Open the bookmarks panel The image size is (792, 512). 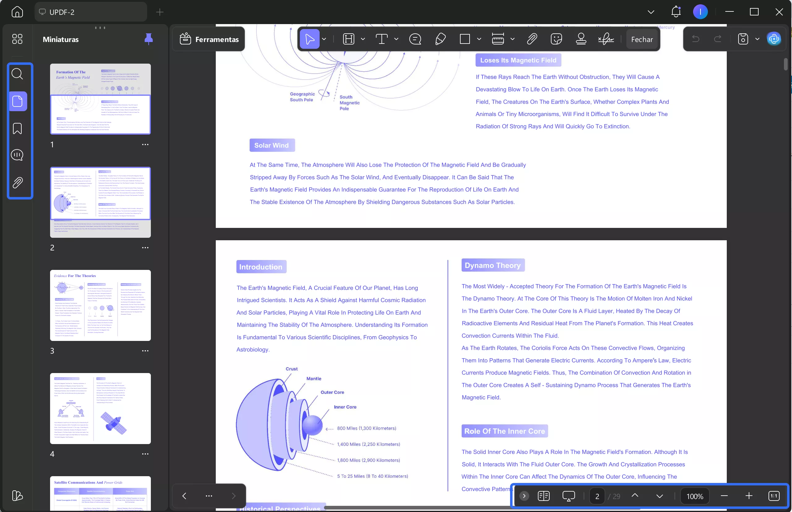click(17, 128)
